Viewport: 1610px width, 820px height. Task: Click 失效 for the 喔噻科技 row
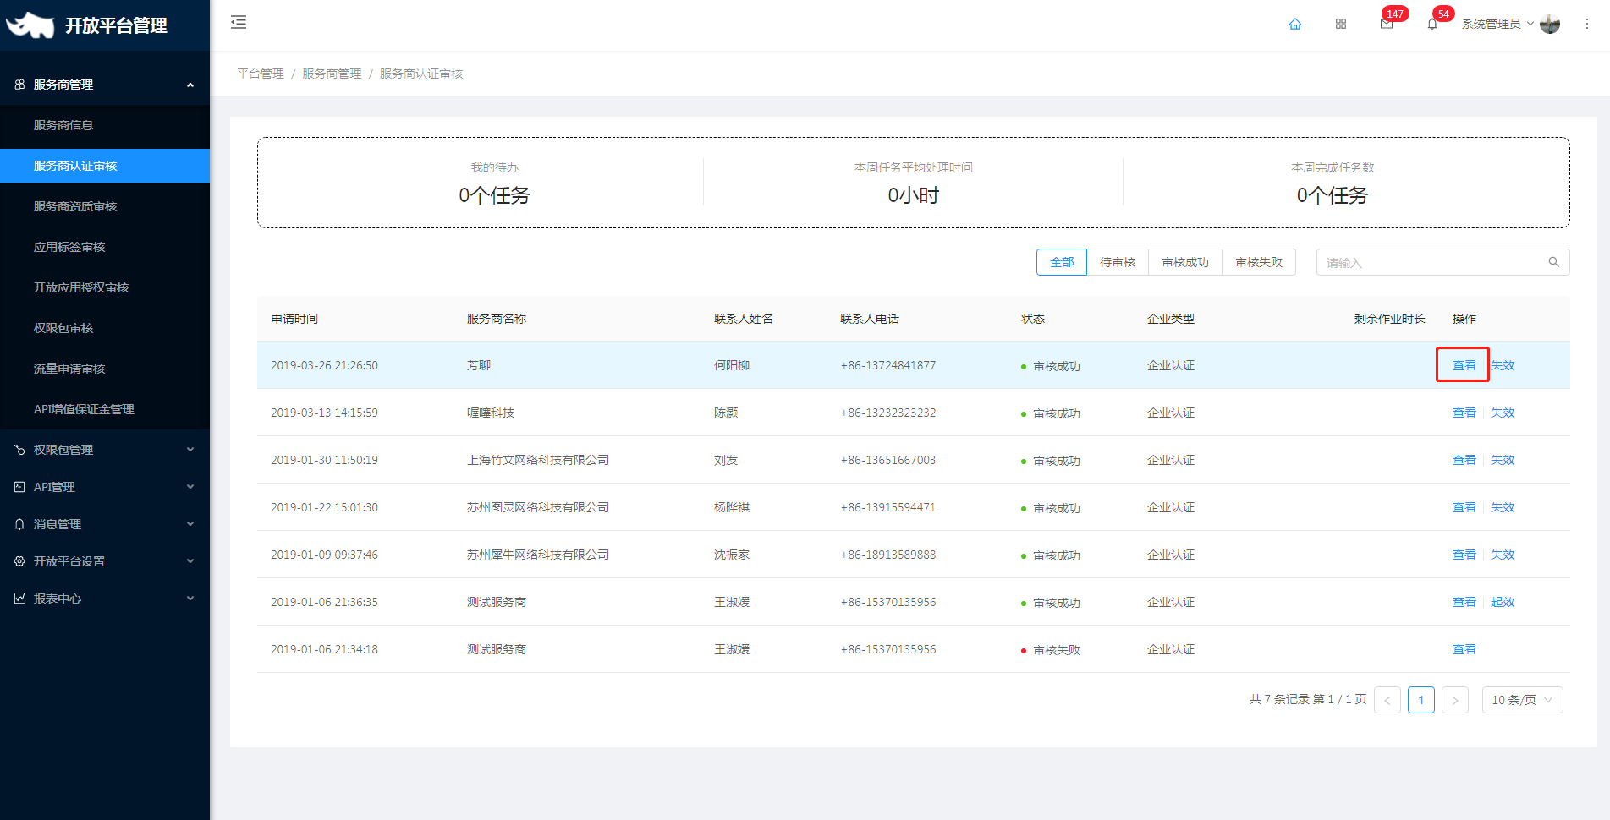(1503, 413)
